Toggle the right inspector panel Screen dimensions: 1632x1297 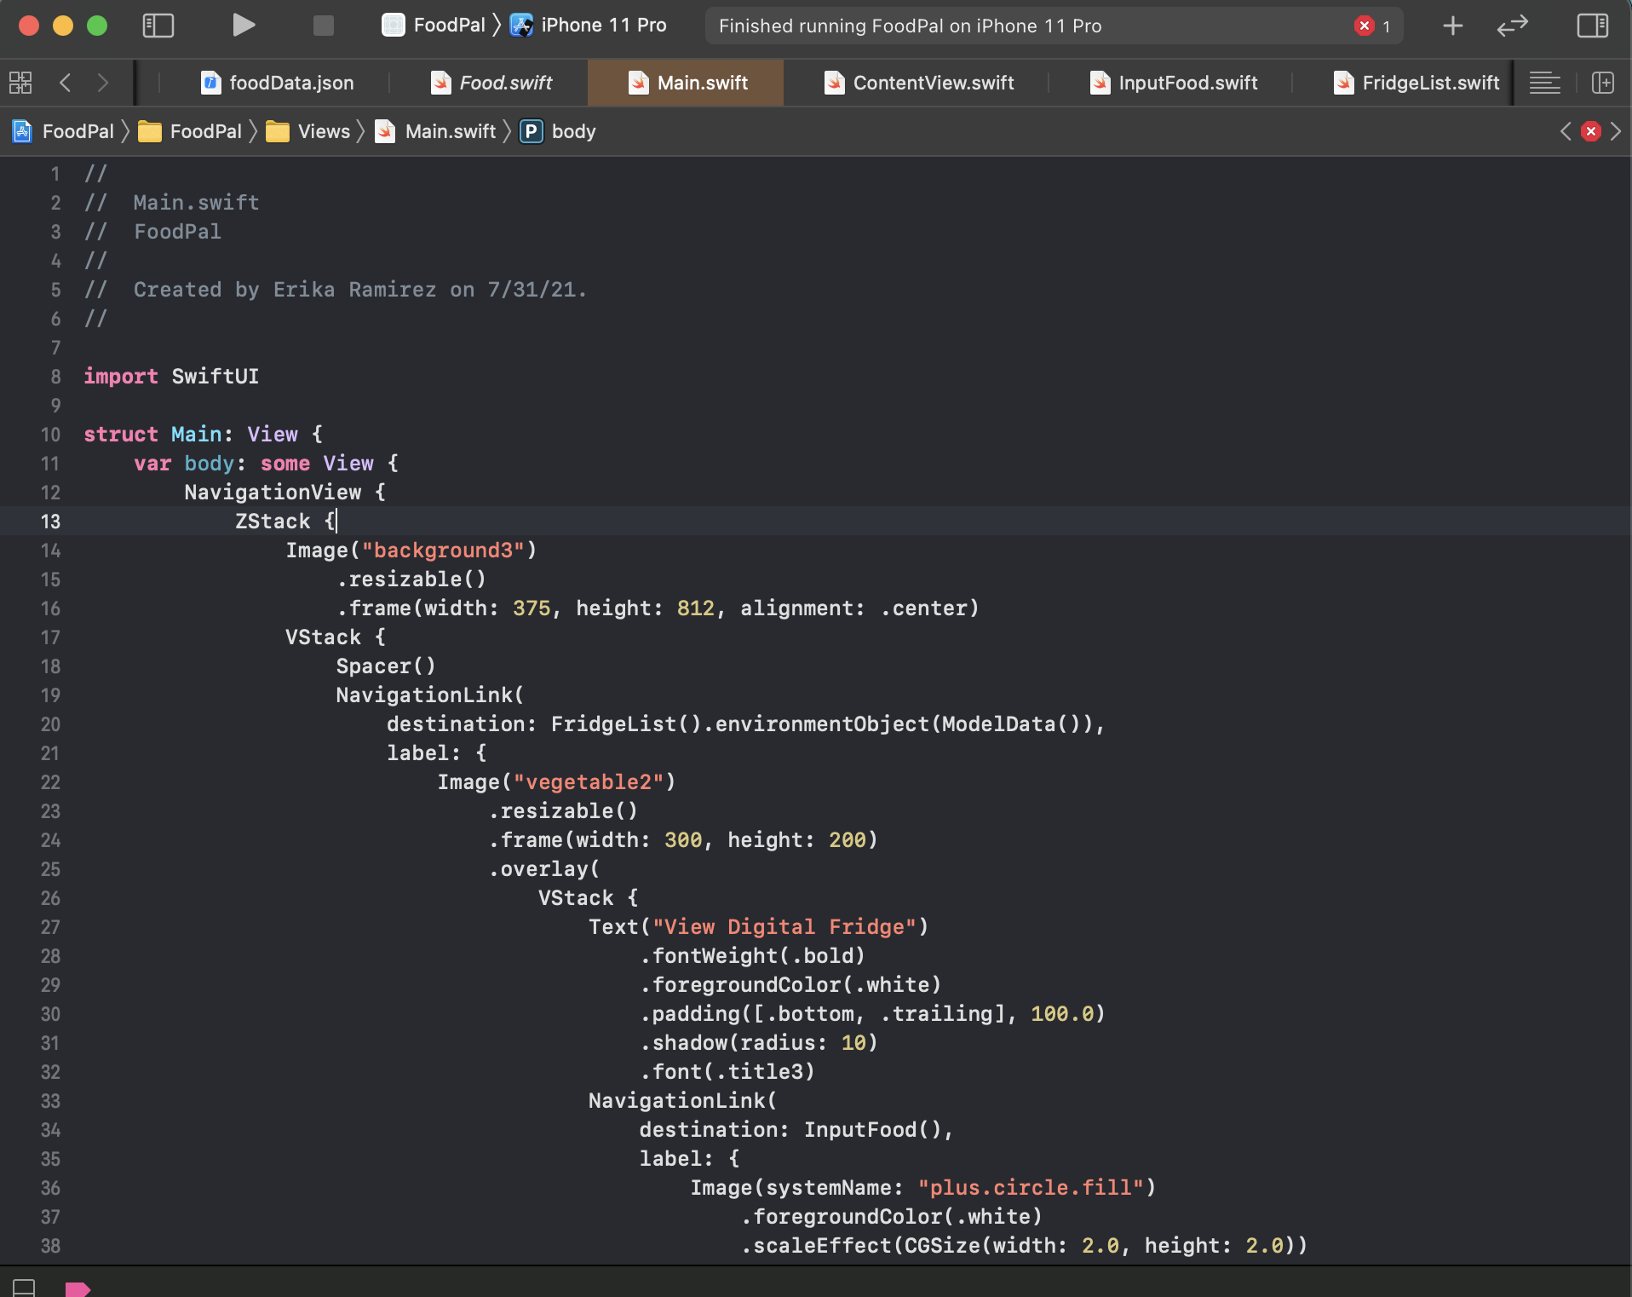point(1592,26)
